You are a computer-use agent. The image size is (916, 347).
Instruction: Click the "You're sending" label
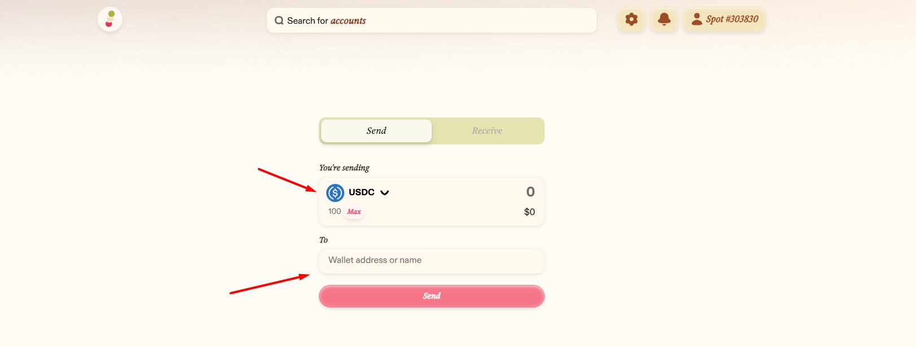[x=344, y=168]
